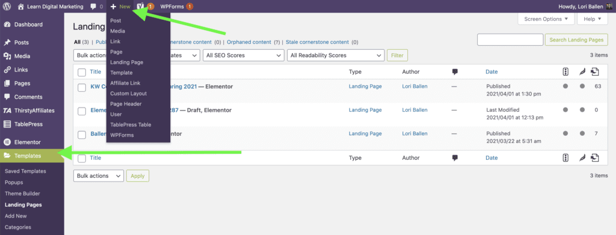Open the comments bubble icon in admin bar
Viewport: 616px width, 235px height.
coord(93,6)
